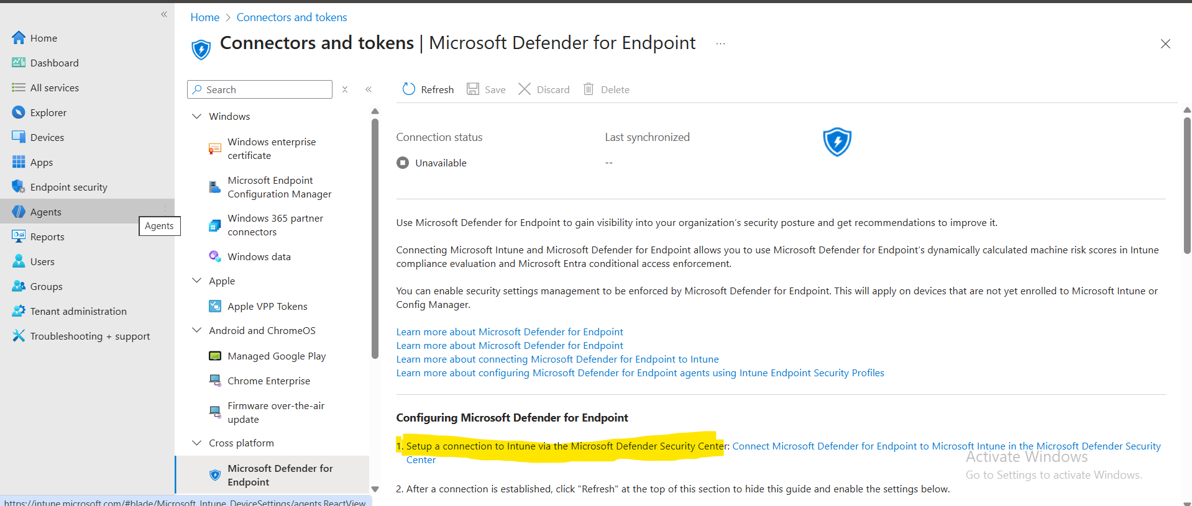This screenshot has width=1192, height=506.
Task: Click the Windows data icon
Action: pyautogui.click(x=215, y=256)
